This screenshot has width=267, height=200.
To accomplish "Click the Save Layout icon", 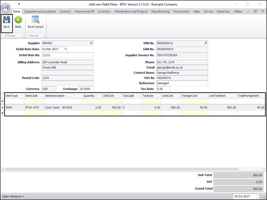I will [36, 20].
